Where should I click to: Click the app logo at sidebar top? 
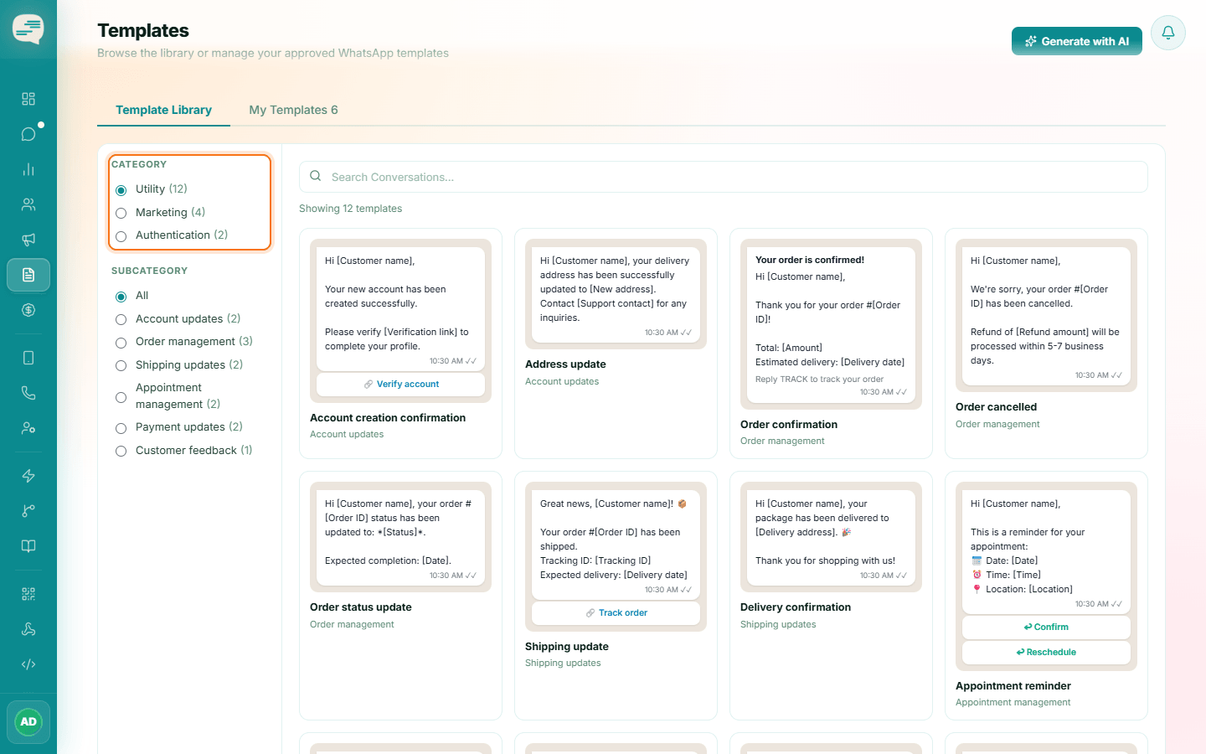point(28,29)
